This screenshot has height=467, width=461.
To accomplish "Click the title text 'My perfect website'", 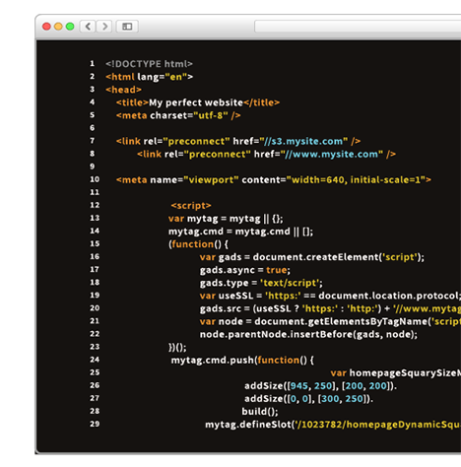I will pyautogui.click(x=196, y=102).
